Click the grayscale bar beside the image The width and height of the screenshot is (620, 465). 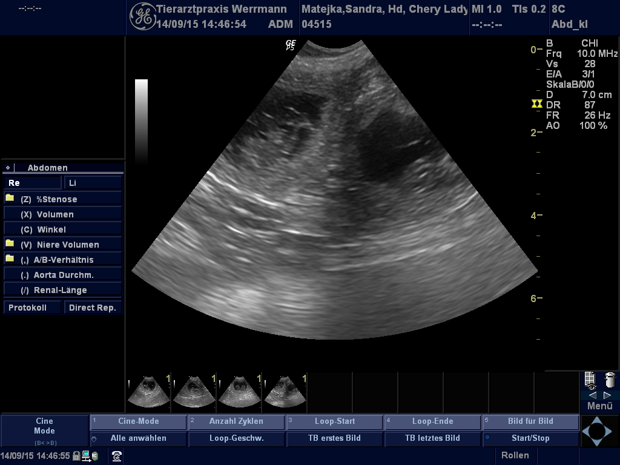point(141,120)
